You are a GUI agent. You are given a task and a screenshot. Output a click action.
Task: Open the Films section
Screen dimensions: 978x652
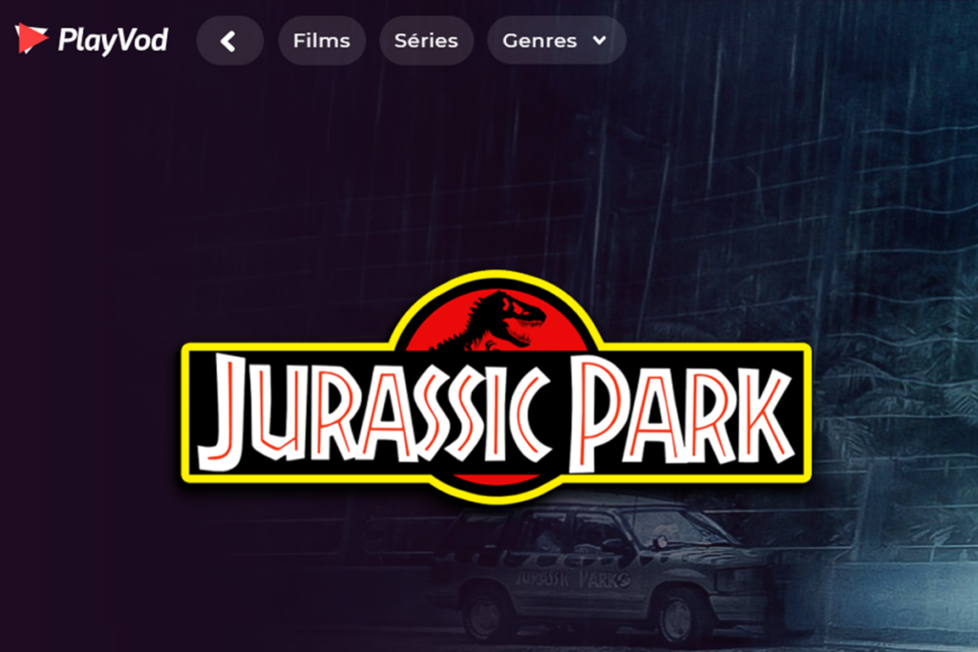[x=321, y=40]
